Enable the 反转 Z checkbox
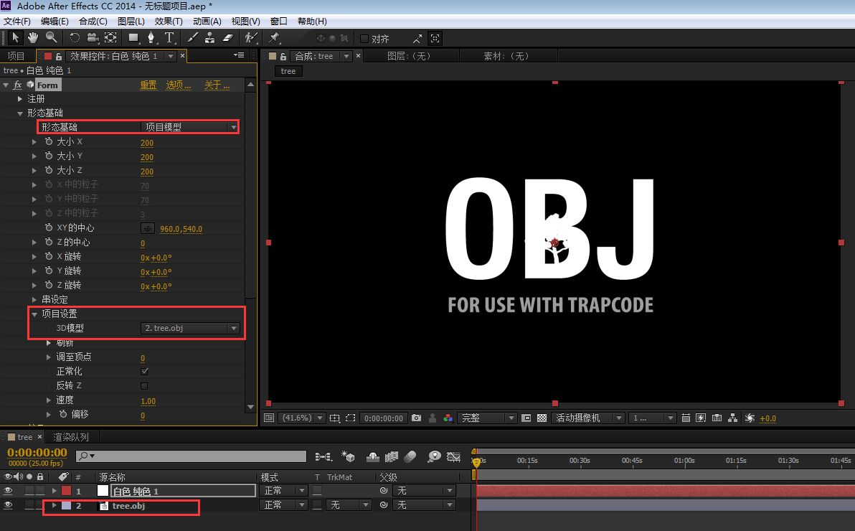The image size is (855, 531). click(144, 386)
